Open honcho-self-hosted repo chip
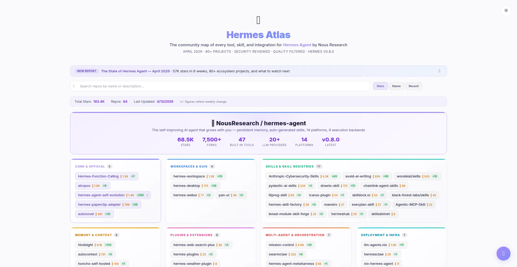Viewport: 517px width, 267px height. (102, 264)
